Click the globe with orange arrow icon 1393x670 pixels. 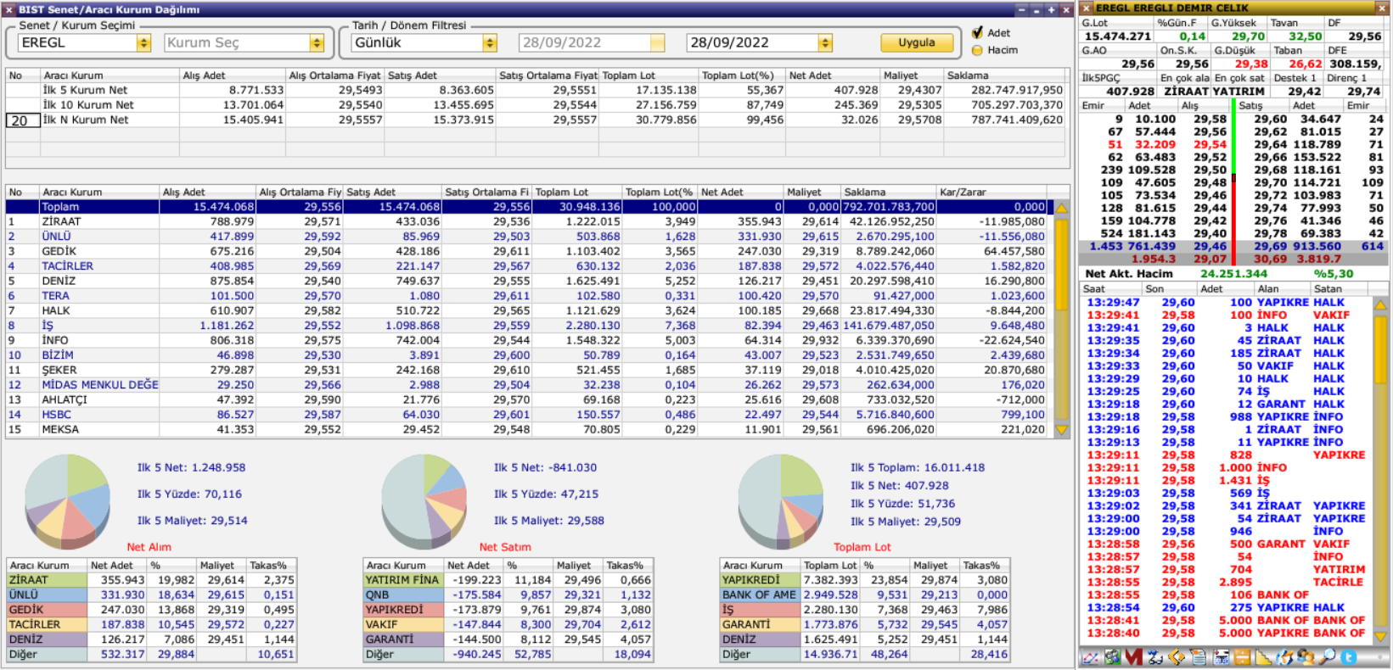pos(1284,657)
